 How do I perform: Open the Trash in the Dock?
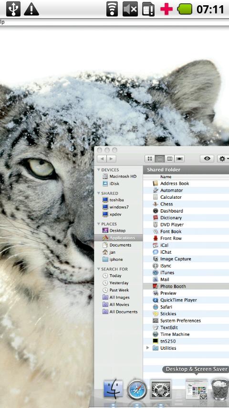[x=220, y=389]
